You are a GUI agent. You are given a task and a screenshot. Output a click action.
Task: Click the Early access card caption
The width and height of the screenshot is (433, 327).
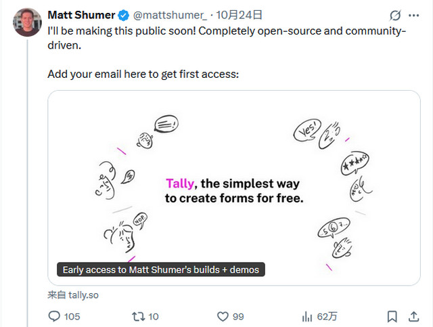point(160,269)
